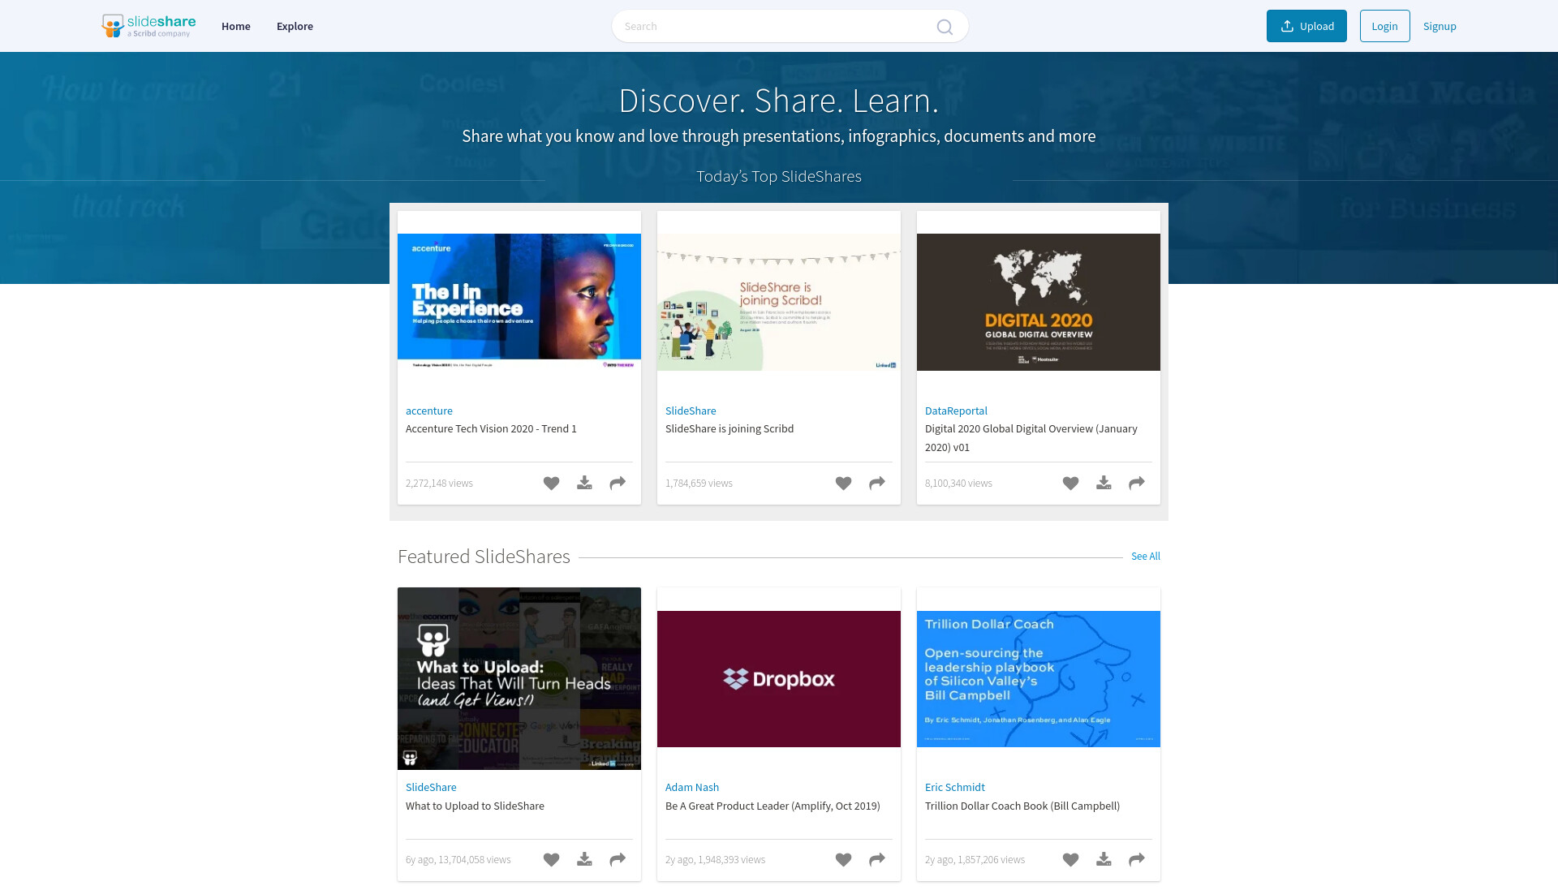This screenshot has width=1558, height=890.
Task: Share Be A Great Product Leader
Action: click(x=877, y=860)
